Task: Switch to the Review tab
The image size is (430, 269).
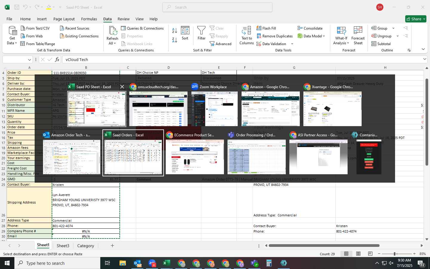Action: click(x=123, y=19)
